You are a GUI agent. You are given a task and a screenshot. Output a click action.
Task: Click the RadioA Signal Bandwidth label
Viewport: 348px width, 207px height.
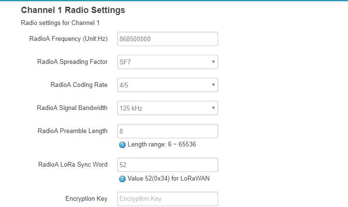point(72,108)
